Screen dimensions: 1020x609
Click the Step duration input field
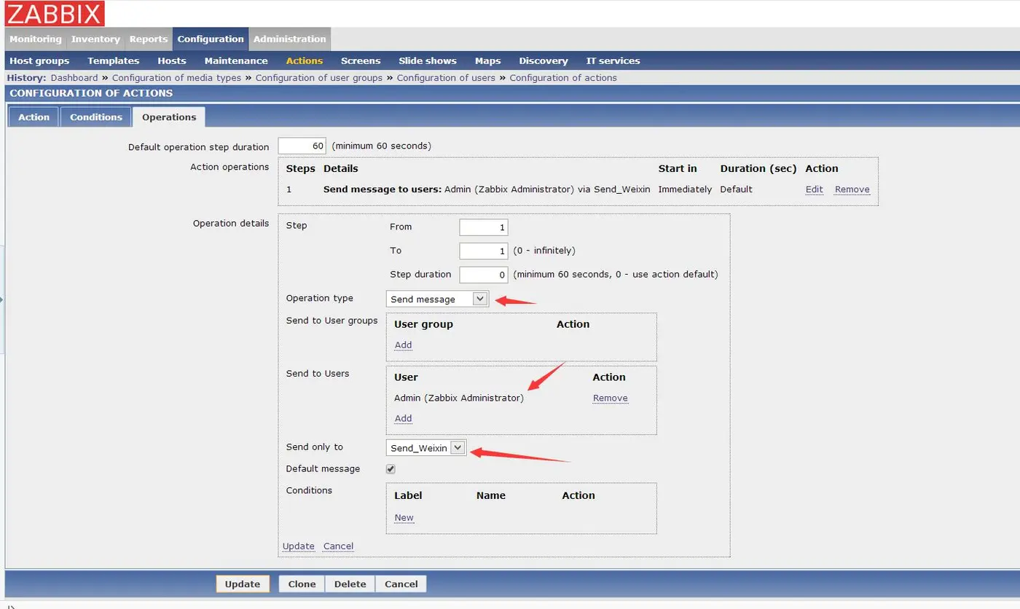pyautogui.click(x=484, y=275)
